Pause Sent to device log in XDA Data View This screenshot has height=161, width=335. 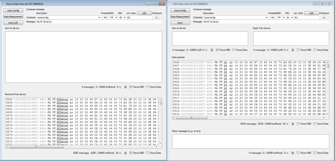pyautogui.click(x=212, y=50)
